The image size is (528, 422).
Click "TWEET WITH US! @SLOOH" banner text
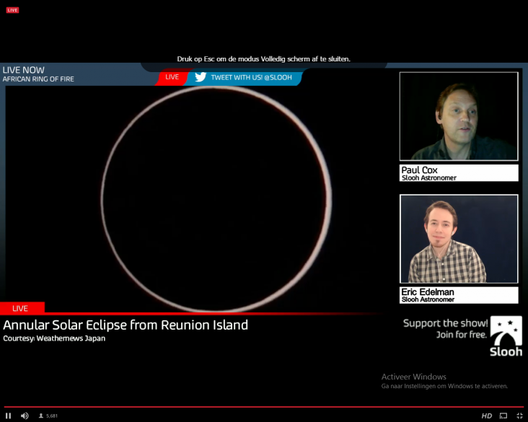[251, 77]
